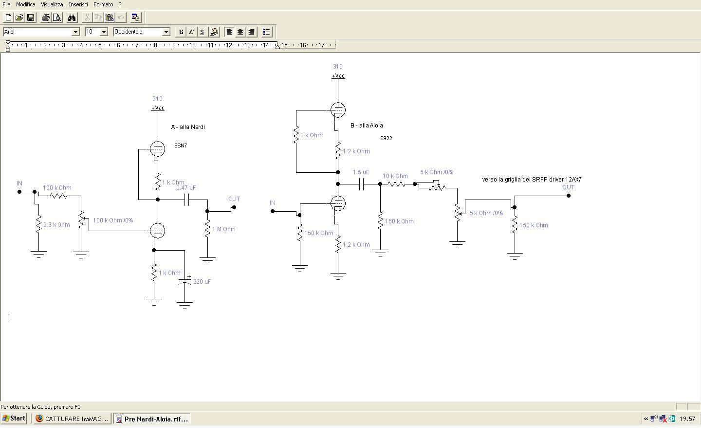Toggle italic (C) formatting
The height and width of the screenshot is (438, 701).
pos(192,32)
